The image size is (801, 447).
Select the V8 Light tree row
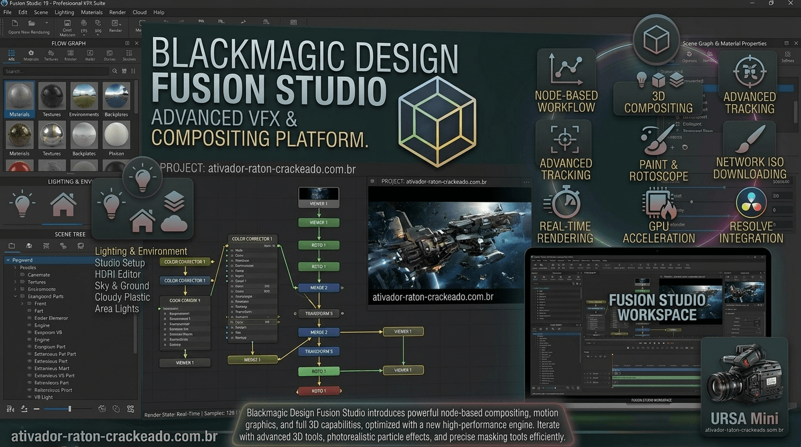(70, 397)
